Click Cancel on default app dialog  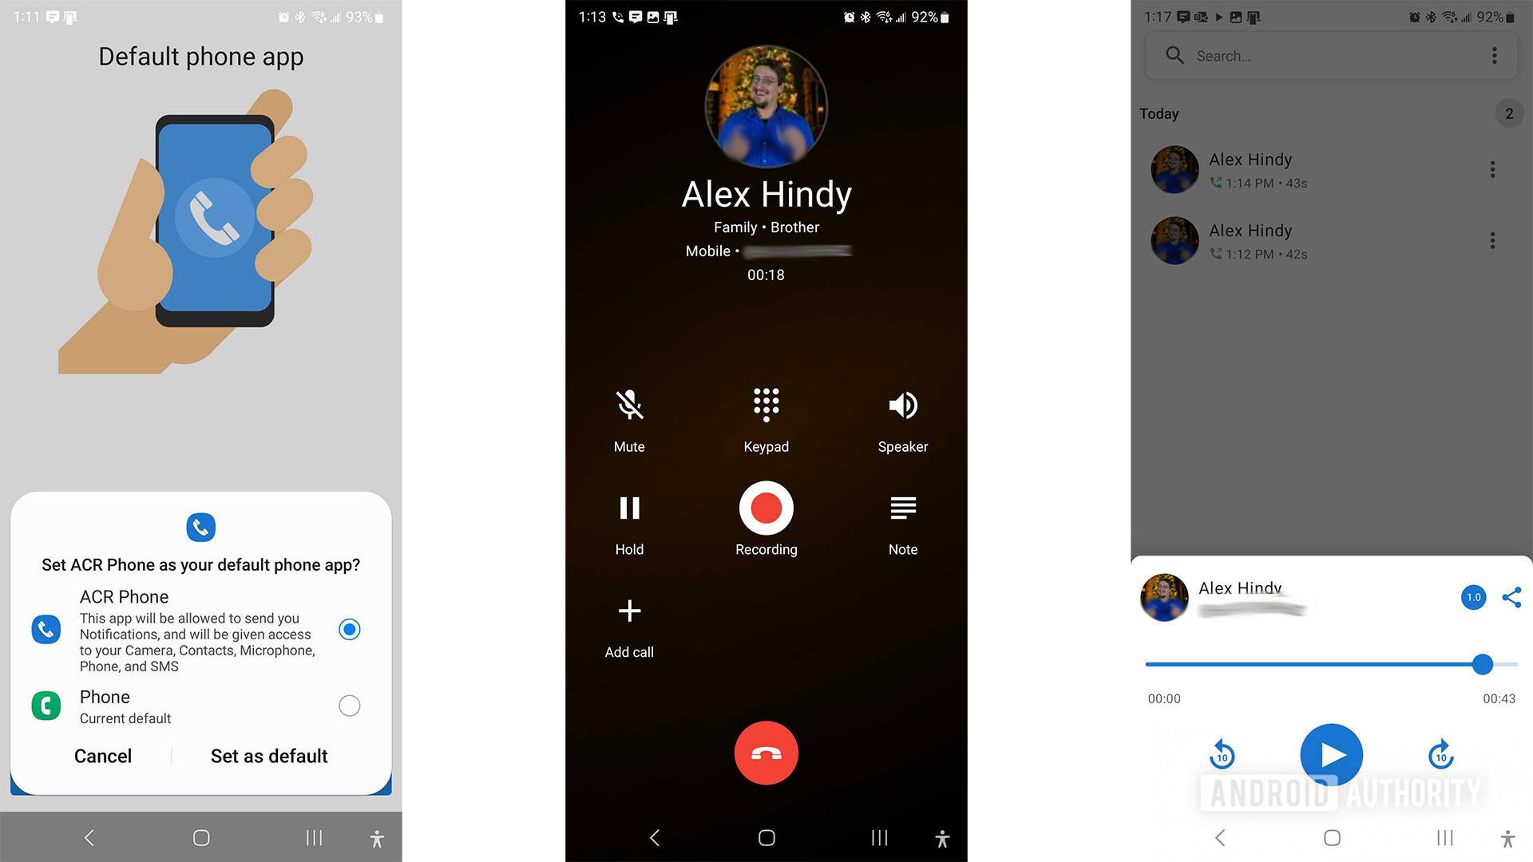coord(103,754)
